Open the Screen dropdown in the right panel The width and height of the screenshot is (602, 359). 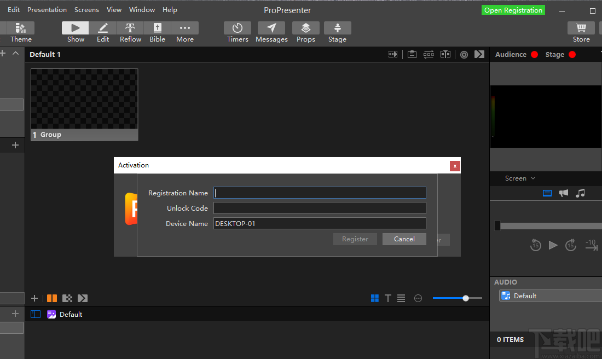click(519, 178)
